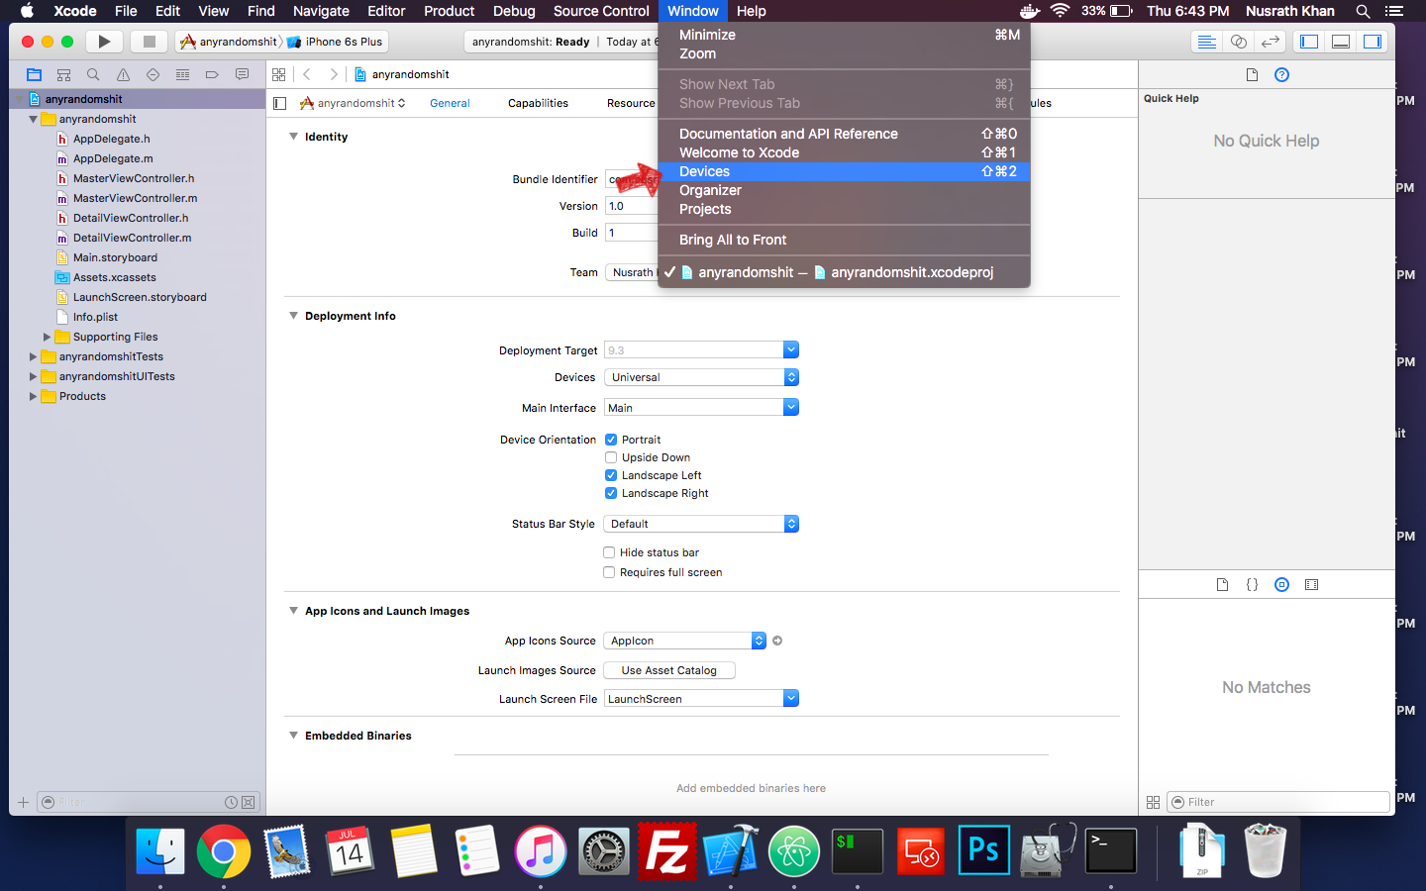This screenshot has width=1426, height=891.
Task: Open Info.plist in navigator
Action: point(95,317)
